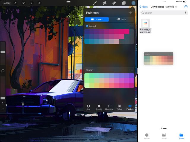Select the Smudge tool

(104, 3)
